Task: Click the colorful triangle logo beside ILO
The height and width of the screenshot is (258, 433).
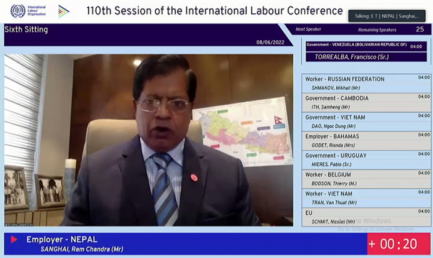Action: point(63,11)
